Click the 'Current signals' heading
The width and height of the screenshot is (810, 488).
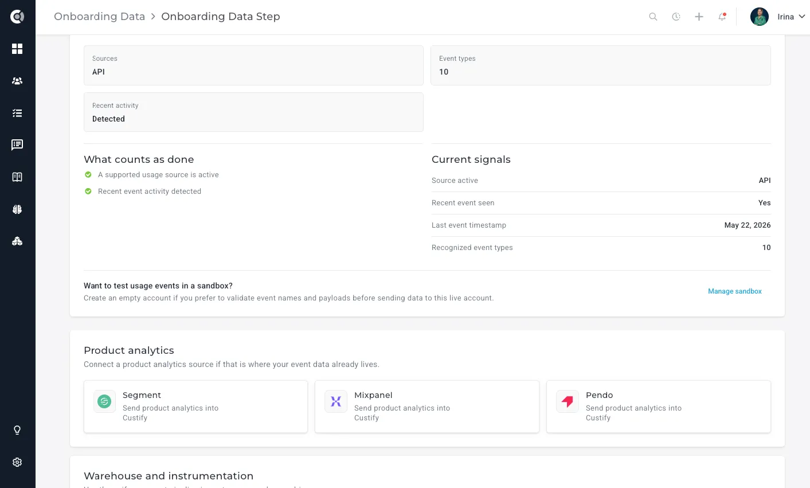coord(471,159)
